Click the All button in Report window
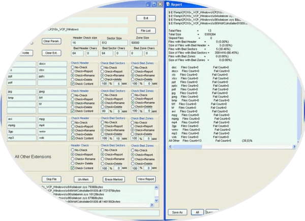Screen dimensions: 305x221 coord(196,212)
